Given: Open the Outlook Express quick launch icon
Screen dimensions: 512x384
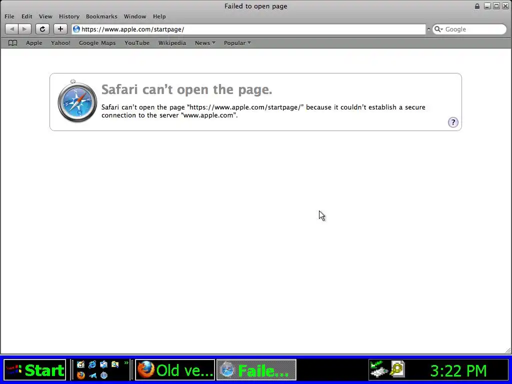Looking at the screenshot, I should point(104,364).
